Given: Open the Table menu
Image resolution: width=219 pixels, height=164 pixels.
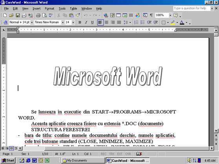Looking at the screenshot, I should pyautogui.click(x=73, y=9).
